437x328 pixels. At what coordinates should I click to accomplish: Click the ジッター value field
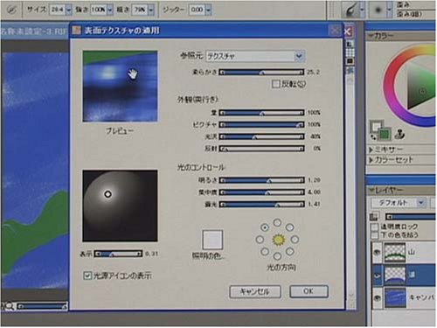coord(197,10)
